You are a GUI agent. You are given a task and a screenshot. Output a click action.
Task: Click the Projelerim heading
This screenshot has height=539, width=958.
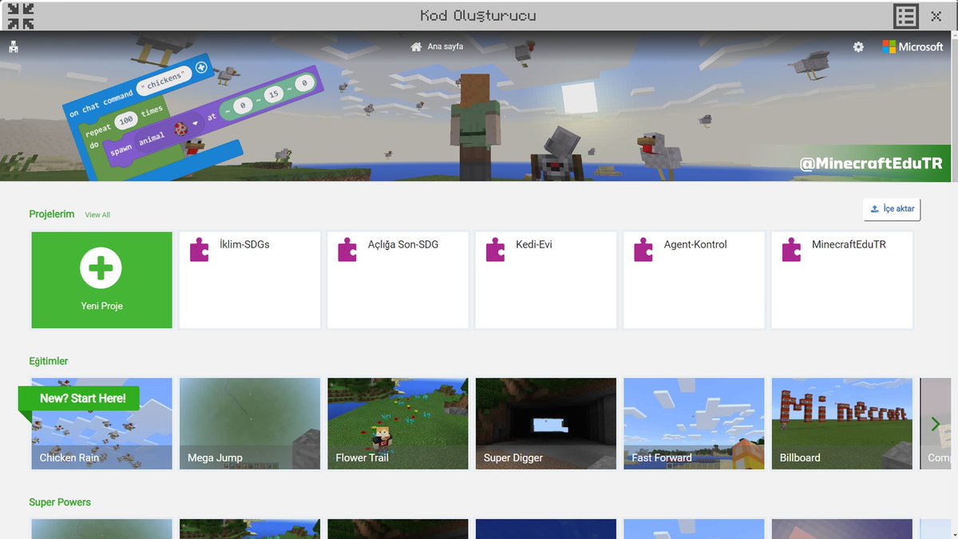52,214
